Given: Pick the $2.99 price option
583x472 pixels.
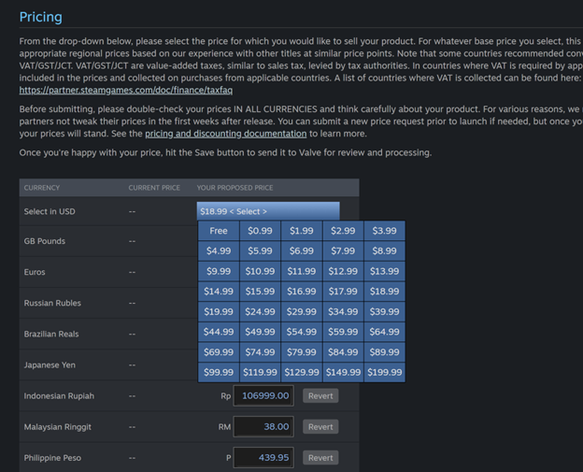Looking at the screenshot, I should click(x=343, y=231).
